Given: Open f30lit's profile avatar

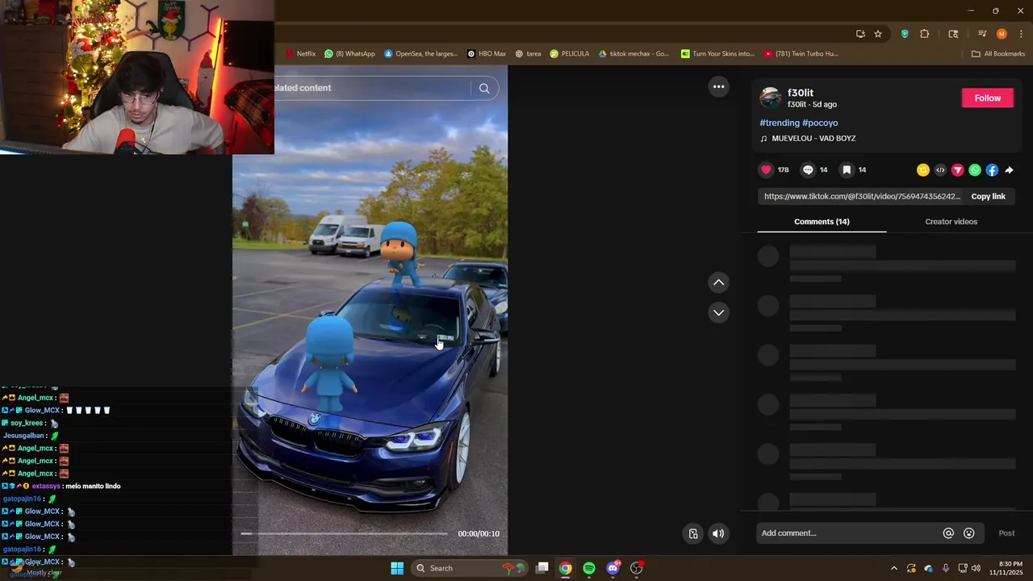Looking at the screenshot, I should pyautogui.click(x=771, y=98).
